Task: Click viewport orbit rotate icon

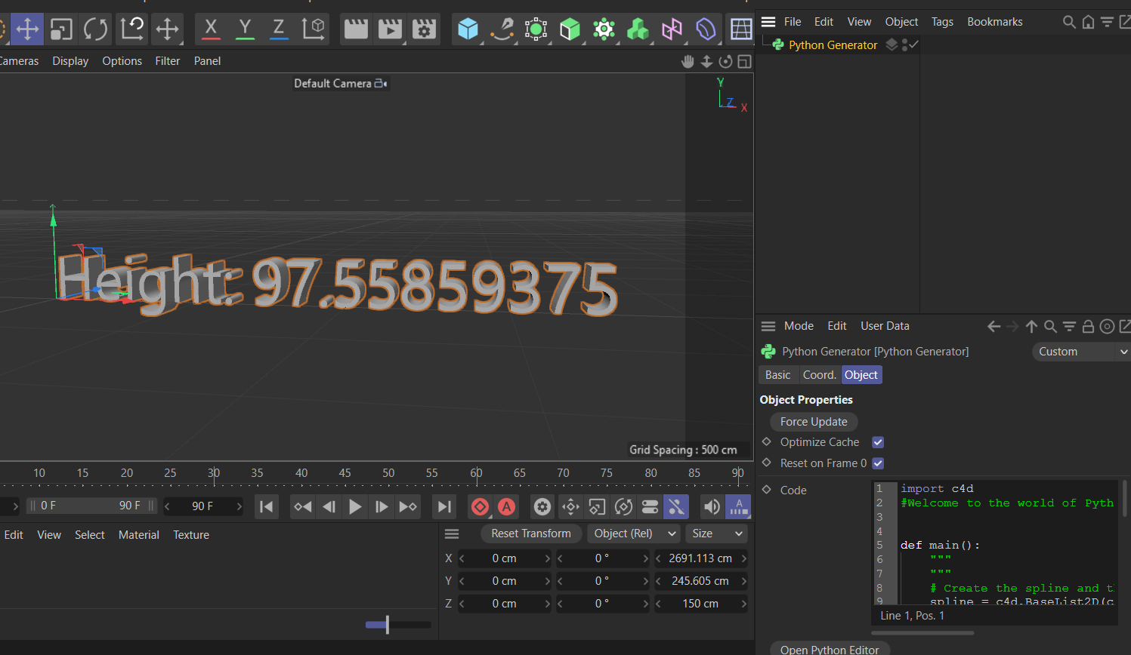Action: tap(725, 62)
